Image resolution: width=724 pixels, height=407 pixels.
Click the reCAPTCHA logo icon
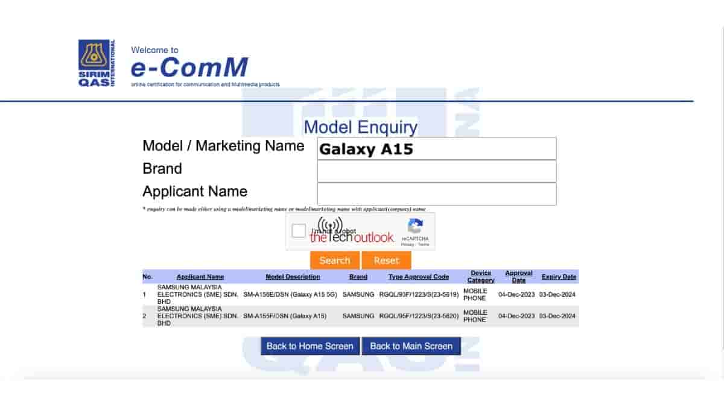(415, 227)
